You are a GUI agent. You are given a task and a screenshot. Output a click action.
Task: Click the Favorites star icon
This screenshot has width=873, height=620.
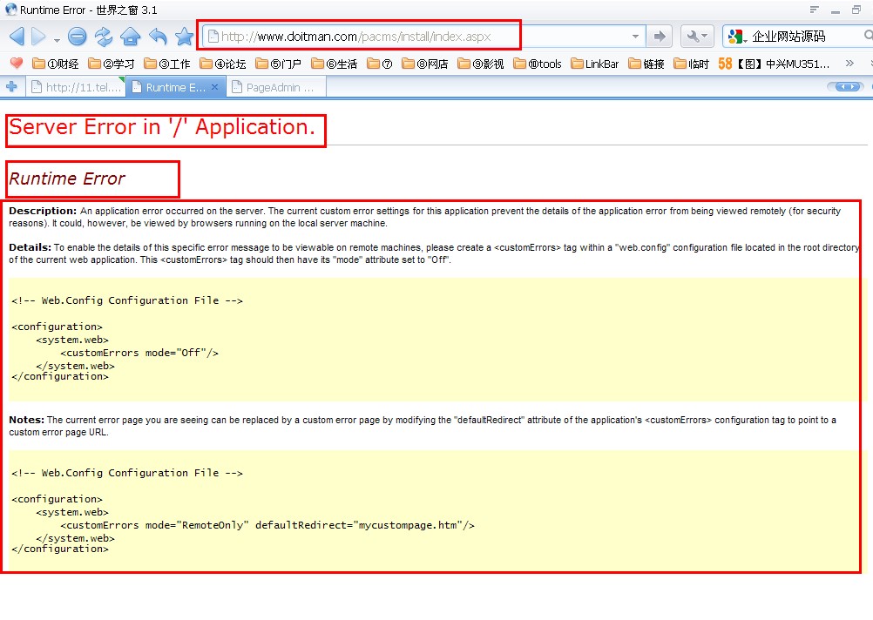[x=184, y=37]
